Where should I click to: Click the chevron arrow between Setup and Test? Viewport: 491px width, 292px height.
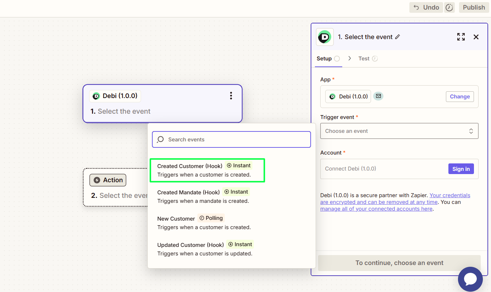[350, 59]
